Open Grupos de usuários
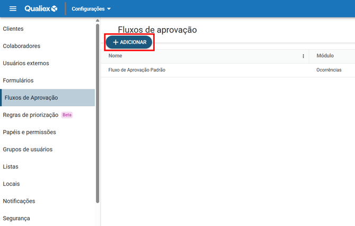This screenshot has height=226, width=355. pyautogui.click(x=28, y=150)
